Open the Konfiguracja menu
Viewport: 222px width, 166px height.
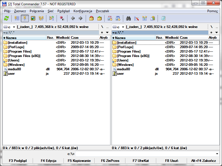(83, 11)
